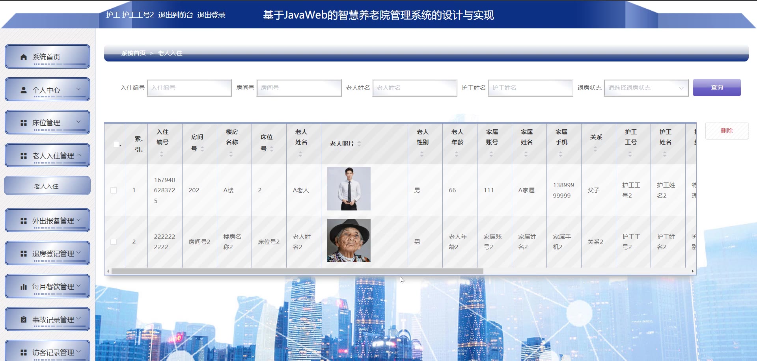The width and height of the screenshot is (757, 361).
Task: Sort by 护工姓名 column arrows
Action: 665,154
